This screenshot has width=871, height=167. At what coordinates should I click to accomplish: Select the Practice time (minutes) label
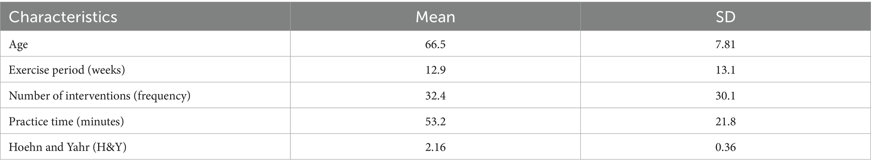(66, 122)
